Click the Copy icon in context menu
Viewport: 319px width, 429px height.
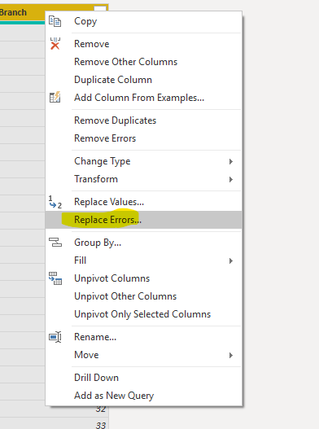(55, 21)
